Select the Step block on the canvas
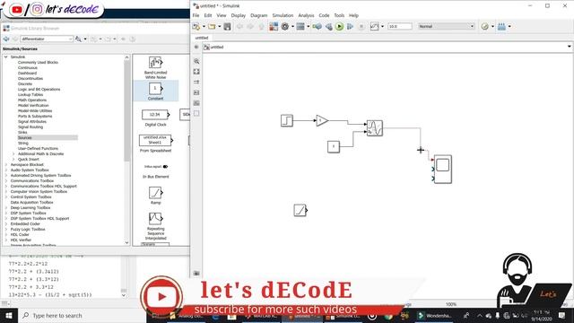Viewport: 574px width, 323px height. tap(287, 120)
